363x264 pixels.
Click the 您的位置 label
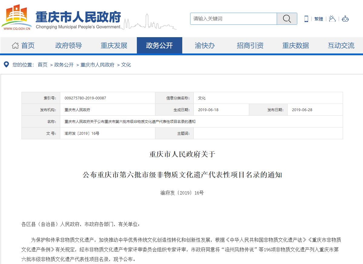(23, 65)
